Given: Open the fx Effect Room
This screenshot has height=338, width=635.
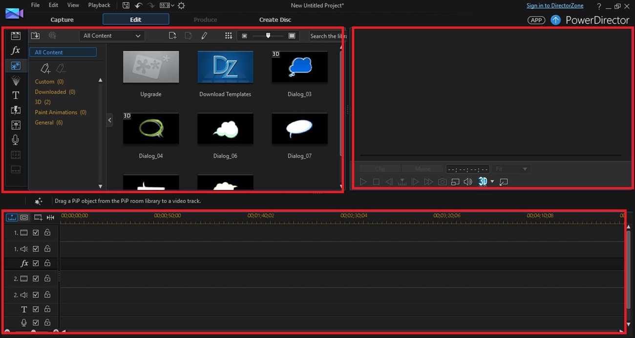Looking at the screenshot, I should [x=16, y=50].
